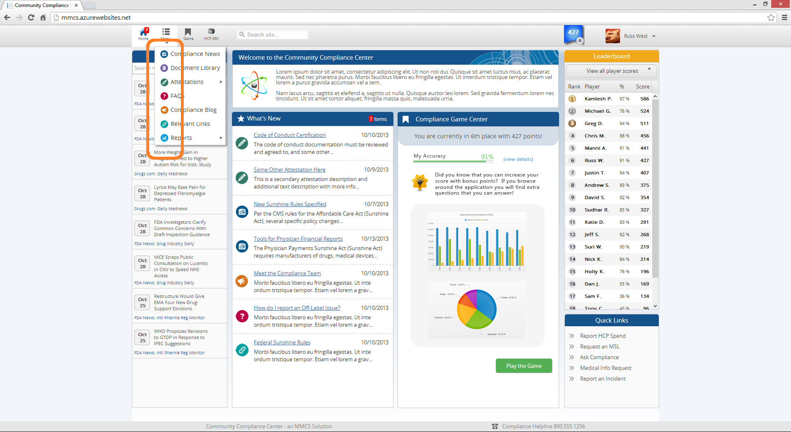Open the Chrome hamburger menu icon

pos(784,18)
